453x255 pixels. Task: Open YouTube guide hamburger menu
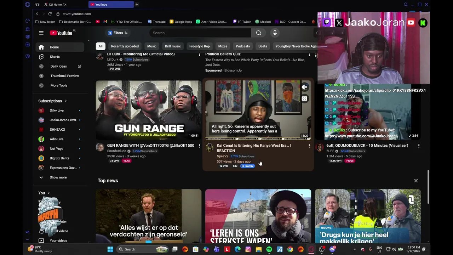pyautogui.click(x=41, y=33)
